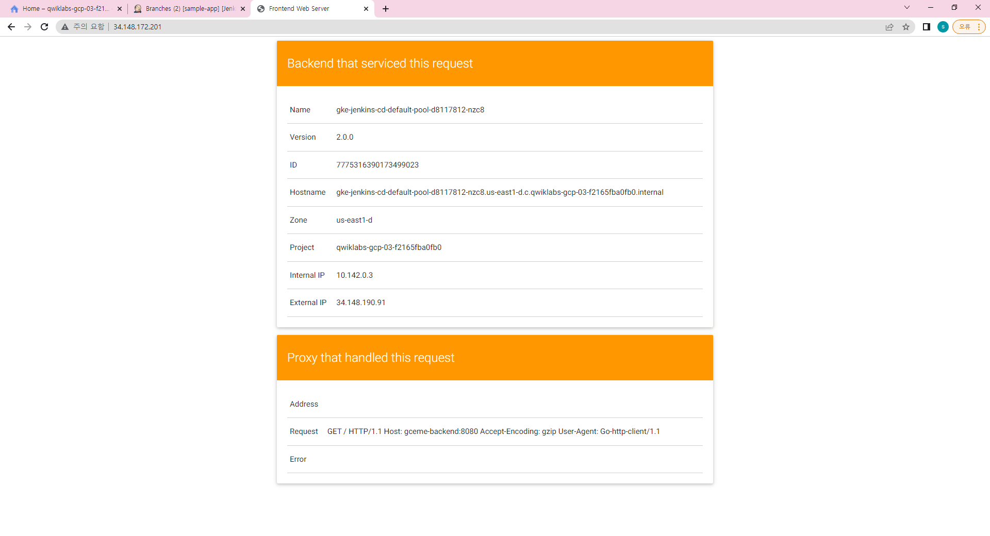The width and height of the screenshot is (990, 536).
Task: Click the Error label in proxy card
Action: pyautogui.click(x=298, y=459)
